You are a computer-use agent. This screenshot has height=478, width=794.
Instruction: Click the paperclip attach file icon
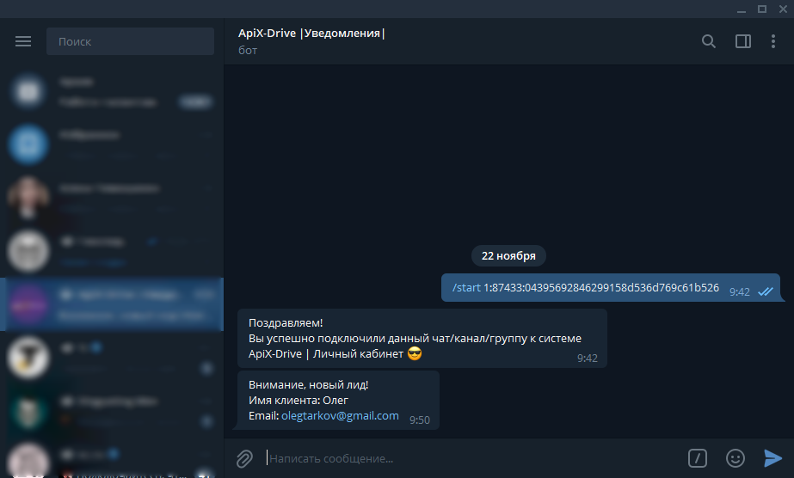244,459
